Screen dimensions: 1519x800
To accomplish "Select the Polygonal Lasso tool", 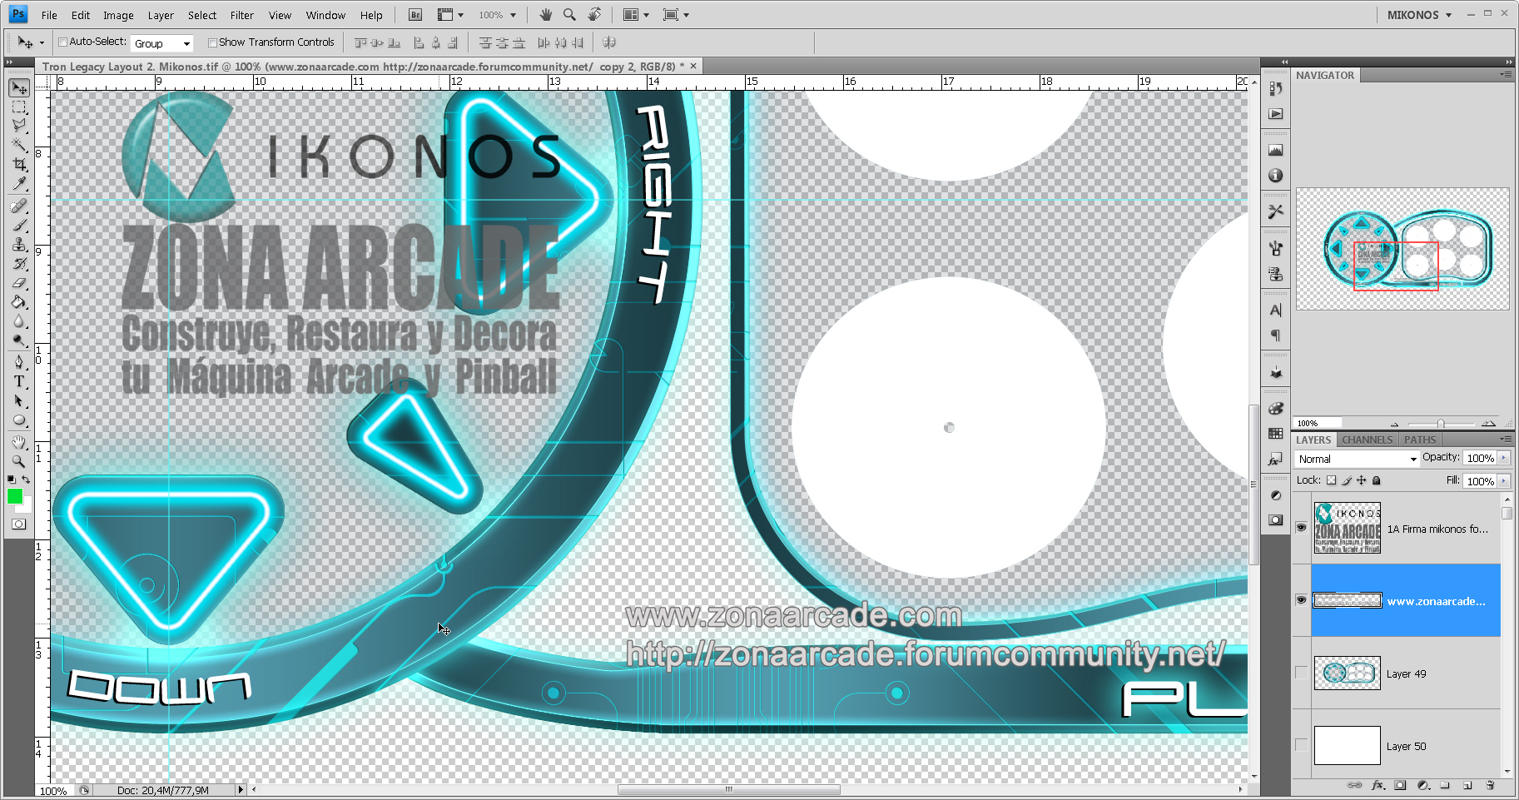I will tap(19, 126).
